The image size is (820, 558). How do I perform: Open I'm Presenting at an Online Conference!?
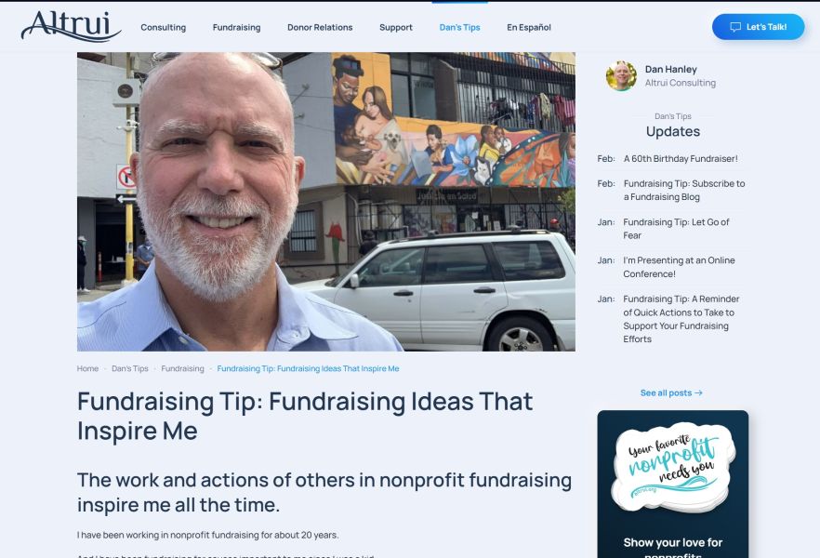(x=679, y=267)
